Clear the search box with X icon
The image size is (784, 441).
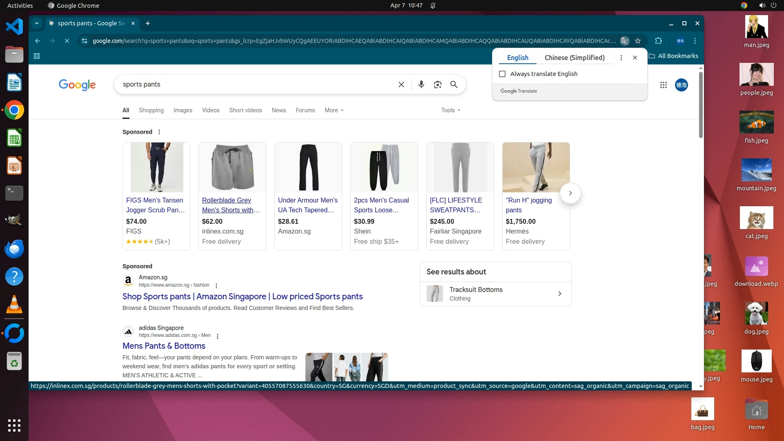(x=401, y=85)
